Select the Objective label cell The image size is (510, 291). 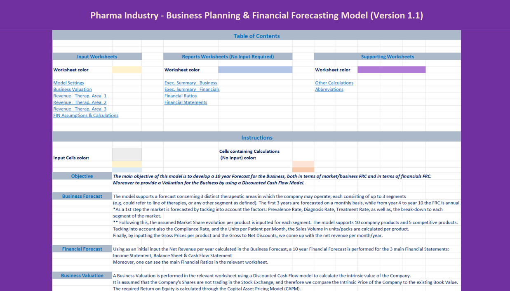(x=82, y=176)
